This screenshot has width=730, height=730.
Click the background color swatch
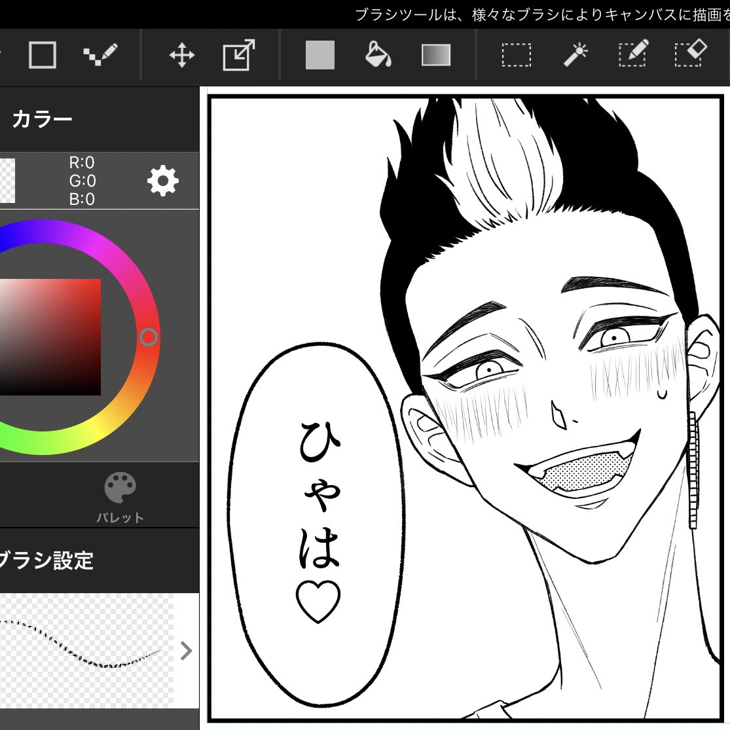[7, 181]
